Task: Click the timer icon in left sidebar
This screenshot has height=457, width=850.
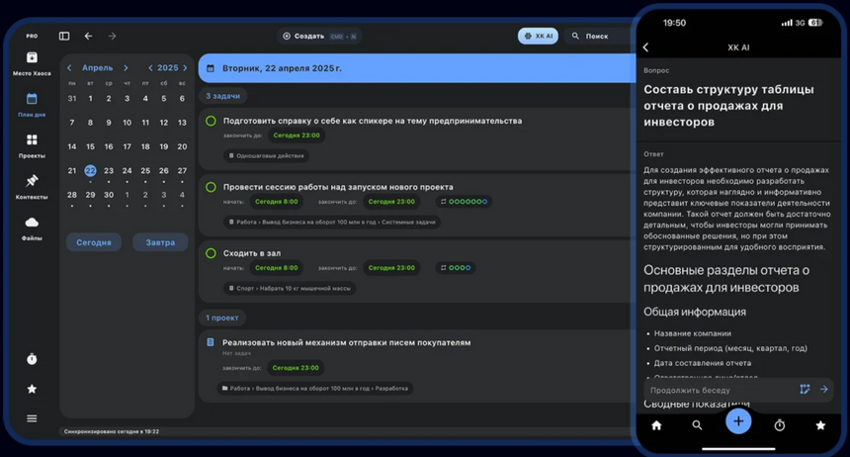Action: pos(32,359)
